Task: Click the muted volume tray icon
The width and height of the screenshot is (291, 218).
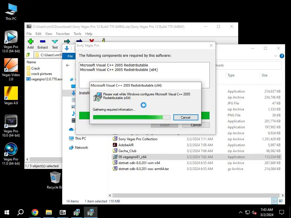Action: (254, 212)
